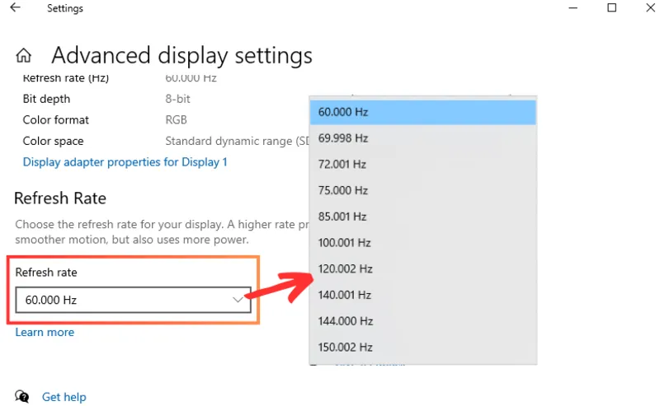Click the 60.000 Hz combo box
This screenshot has height=406, width=660.
click(x=133, y=300)
